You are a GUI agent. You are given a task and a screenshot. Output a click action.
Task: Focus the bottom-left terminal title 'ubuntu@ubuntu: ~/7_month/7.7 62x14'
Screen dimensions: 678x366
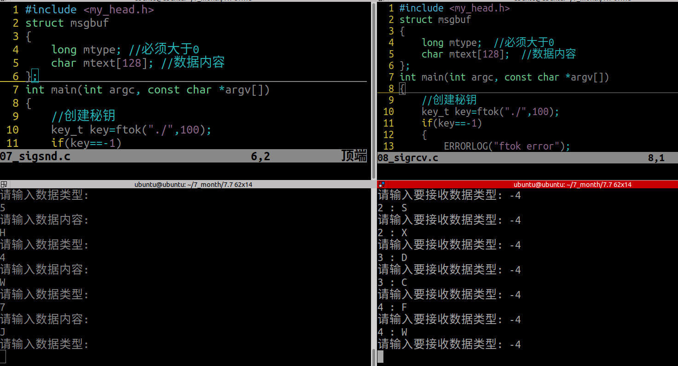coord(193,185)
